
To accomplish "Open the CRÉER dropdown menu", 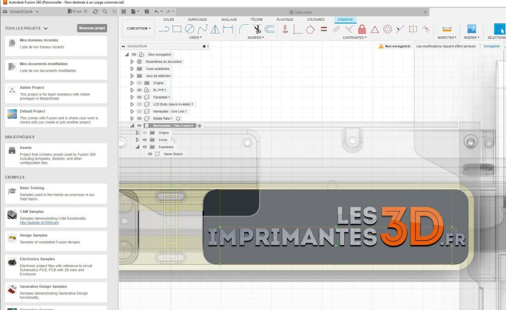I will (x=195, y=38).
